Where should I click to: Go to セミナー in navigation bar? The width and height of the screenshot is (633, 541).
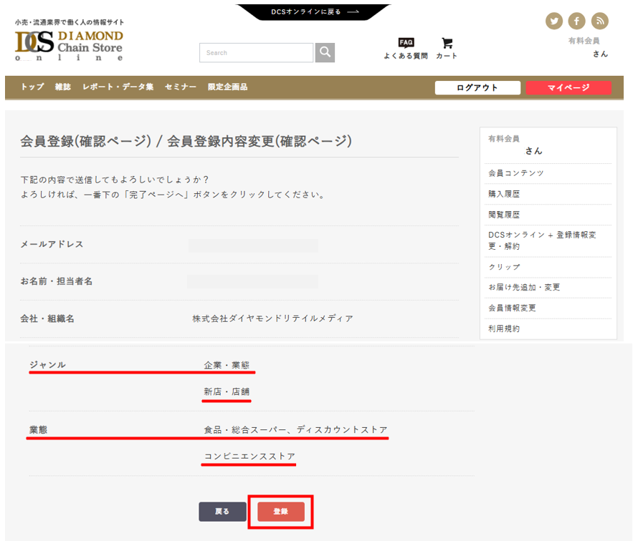pyautogui.click(x=181, y=87)
